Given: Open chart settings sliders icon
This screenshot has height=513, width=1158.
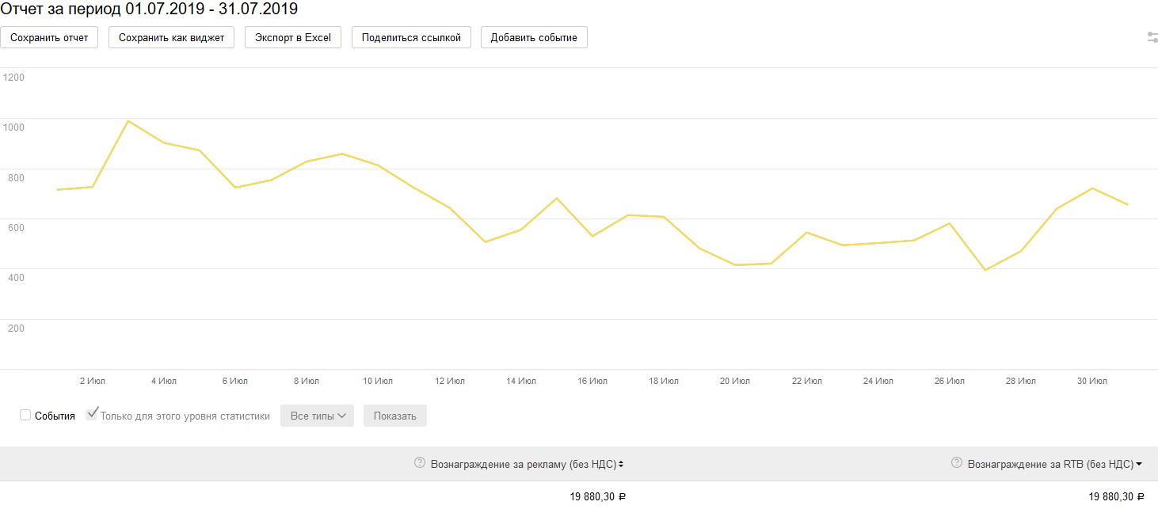Looking at the screenshot, I should point(1152,37).
